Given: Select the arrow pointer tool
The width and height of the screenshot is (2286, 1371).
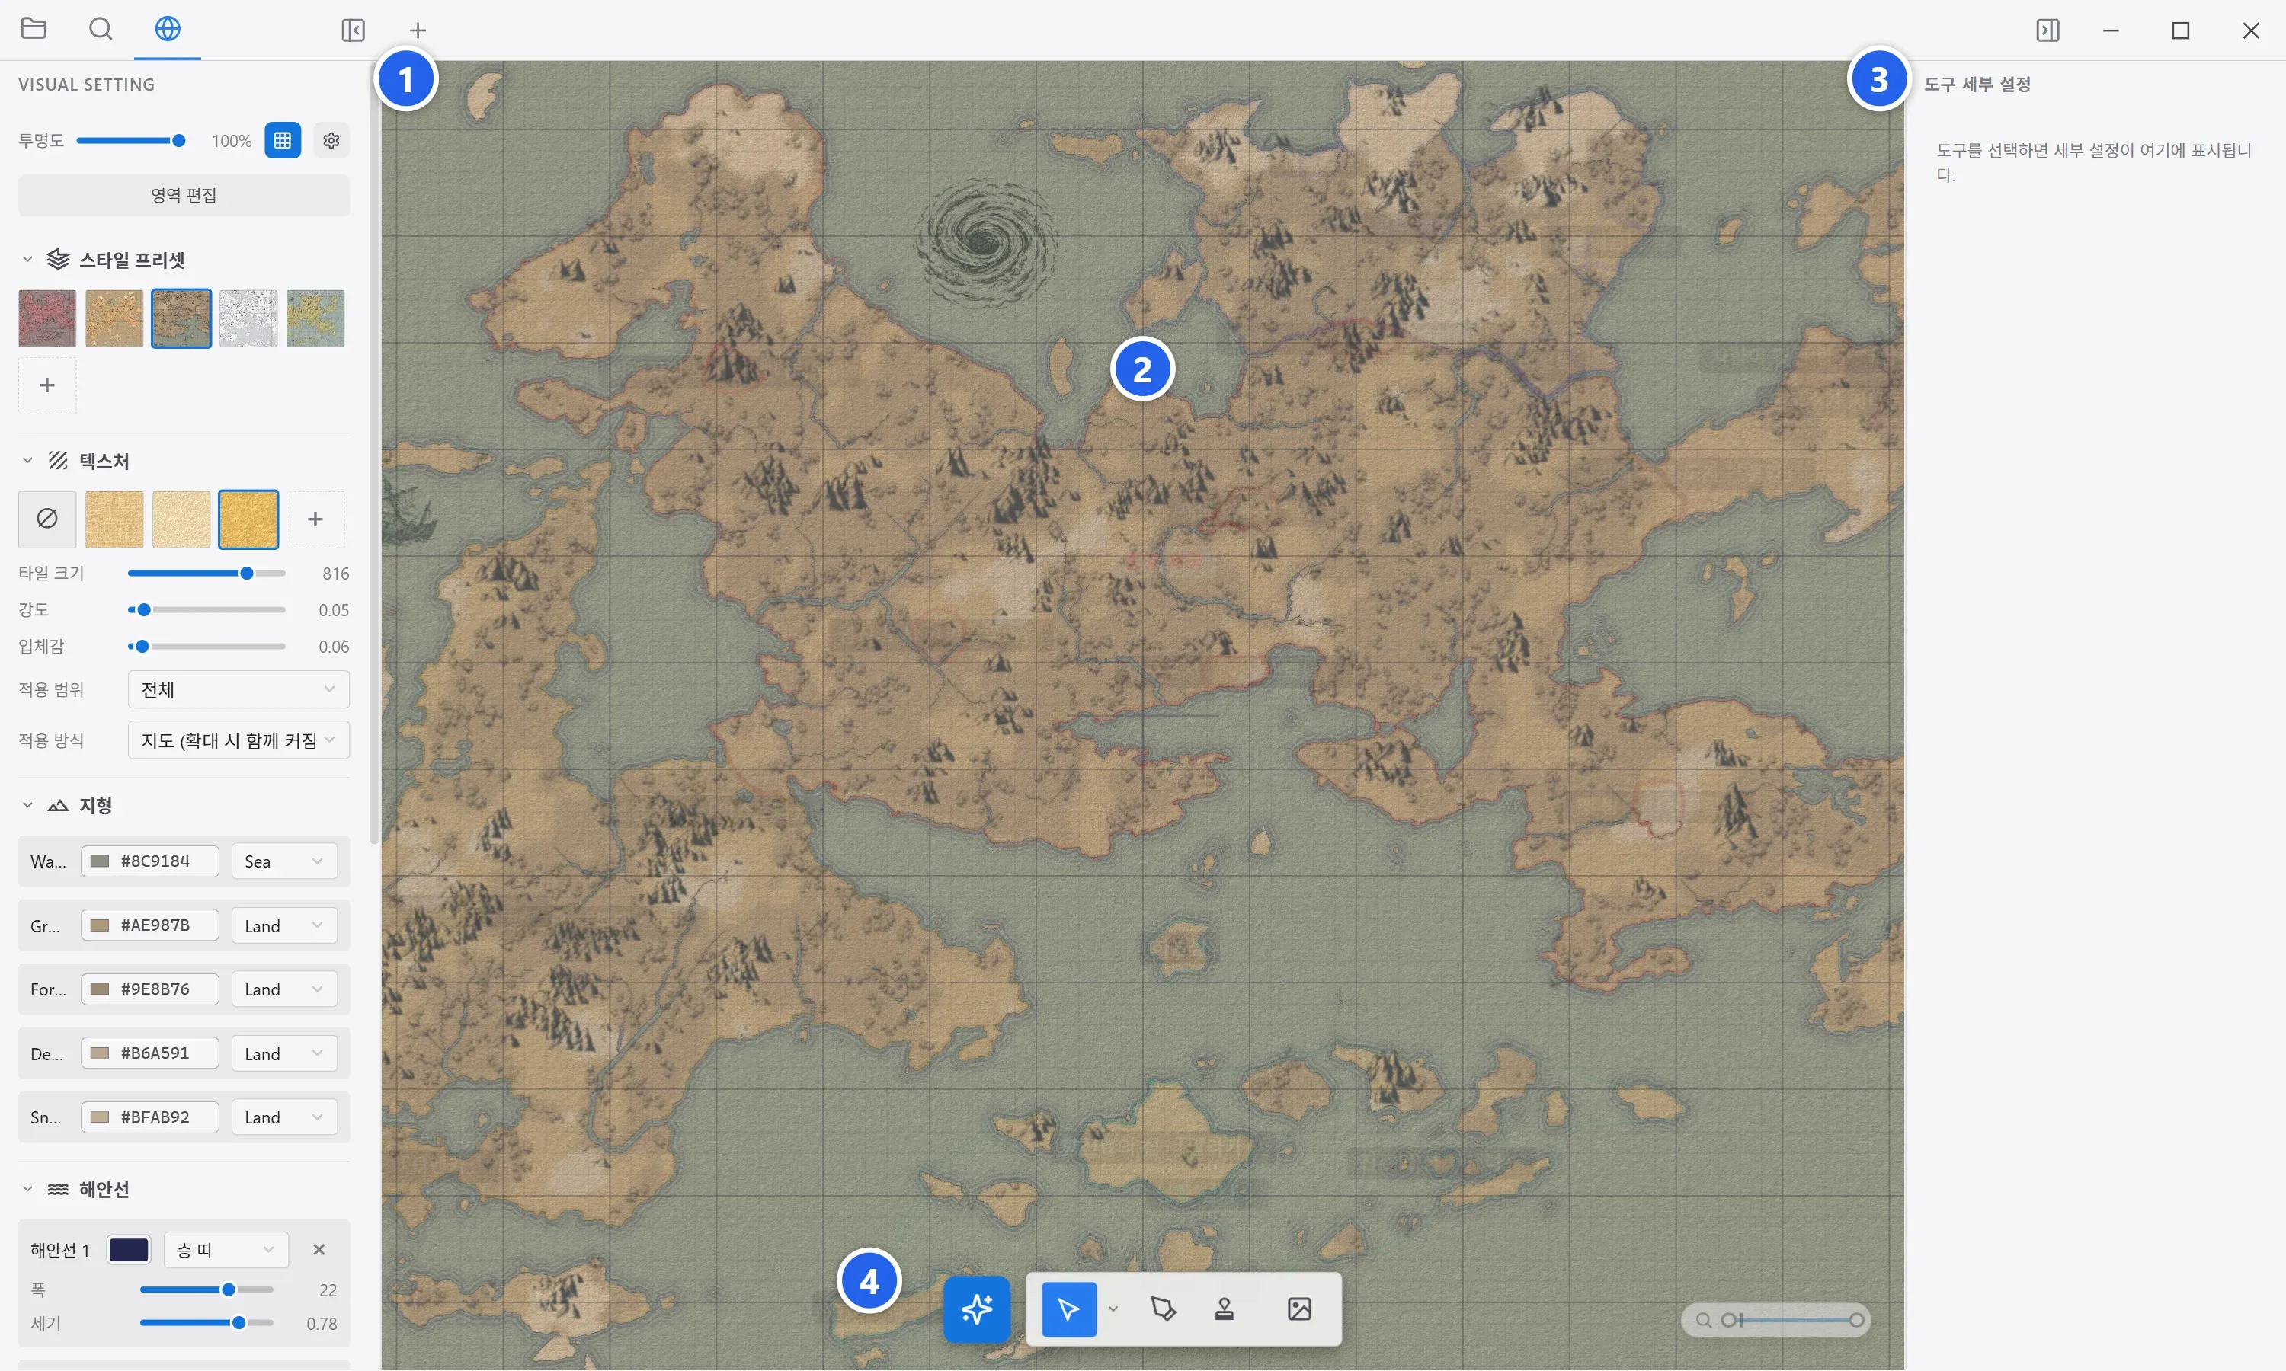Looking at the screenshot, I should (x=1069, y=1309).
